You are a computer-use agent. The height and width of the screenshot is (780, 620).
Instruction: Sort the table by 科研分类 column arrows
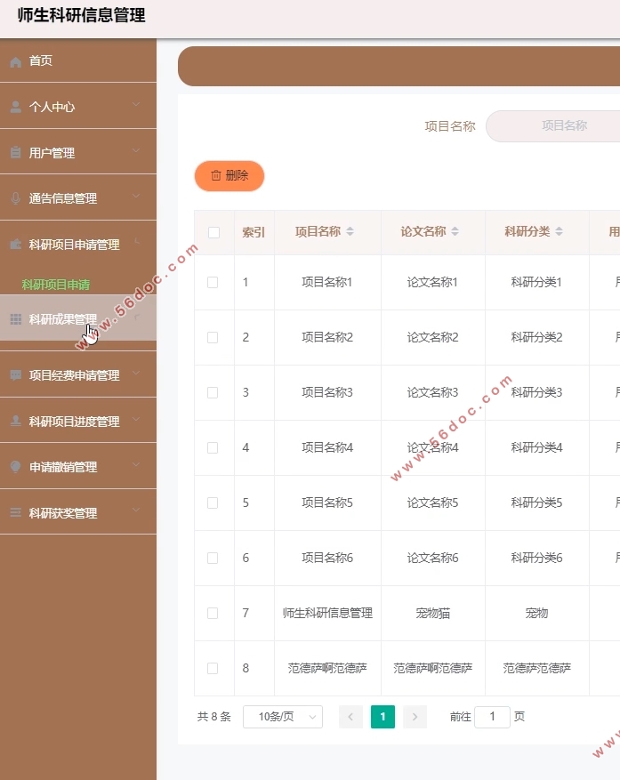(x=559, y=231)
